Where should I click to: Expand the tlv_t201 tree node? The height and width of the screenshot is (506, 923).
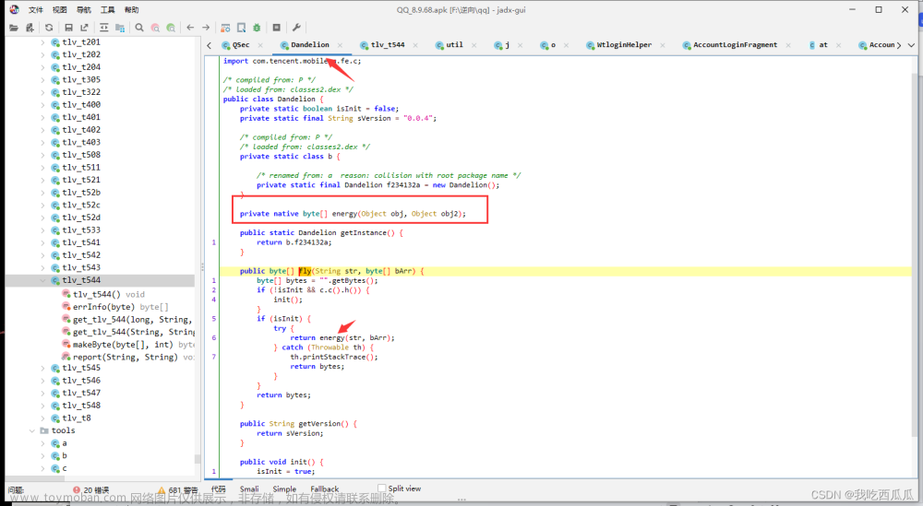click(42, 42)
